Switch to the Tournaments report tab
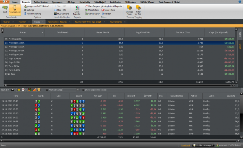 [116, 22]
